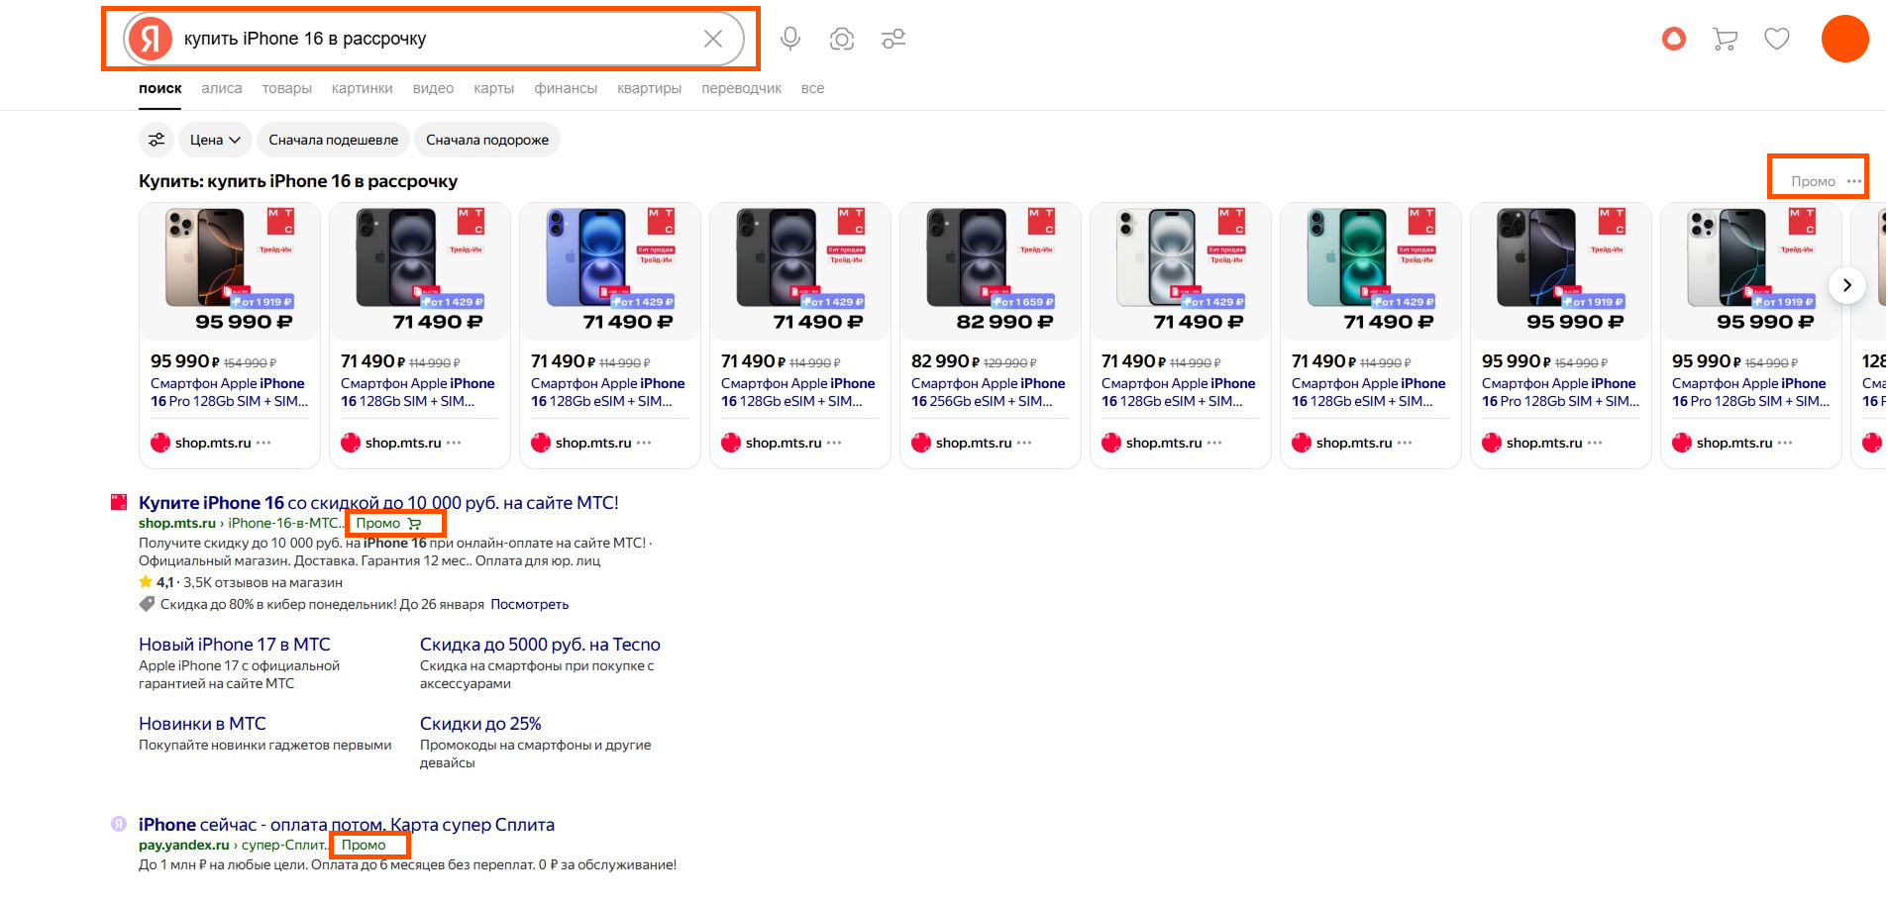Open the квартиры tab
The height and width of the screenshot is (904, 1888).
(650, 88)
